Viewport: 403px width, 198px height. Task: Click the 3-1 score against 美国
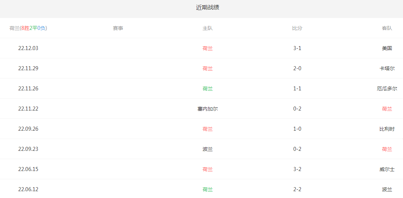click(297, 48)
